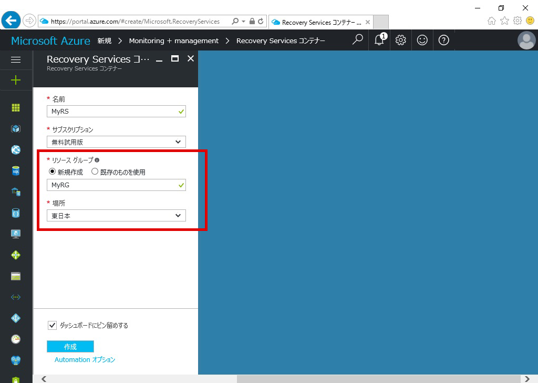The height and width of the screenshot is (383, 538).
Task: Maximize the Recovery Services blade
Action: (x=175, y=59)
